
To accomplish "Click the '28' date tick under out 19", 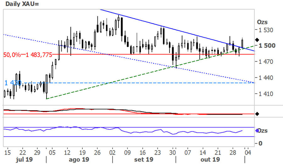I will 233,153.
